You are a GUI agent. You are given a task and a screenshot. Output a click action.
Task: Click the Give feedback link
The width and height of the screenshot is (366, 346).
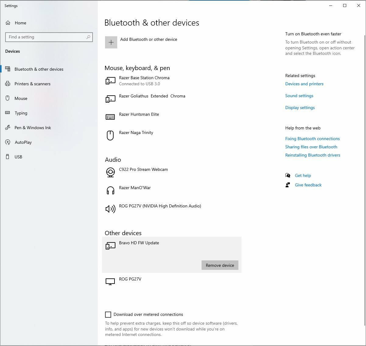(x=308, y=185)
